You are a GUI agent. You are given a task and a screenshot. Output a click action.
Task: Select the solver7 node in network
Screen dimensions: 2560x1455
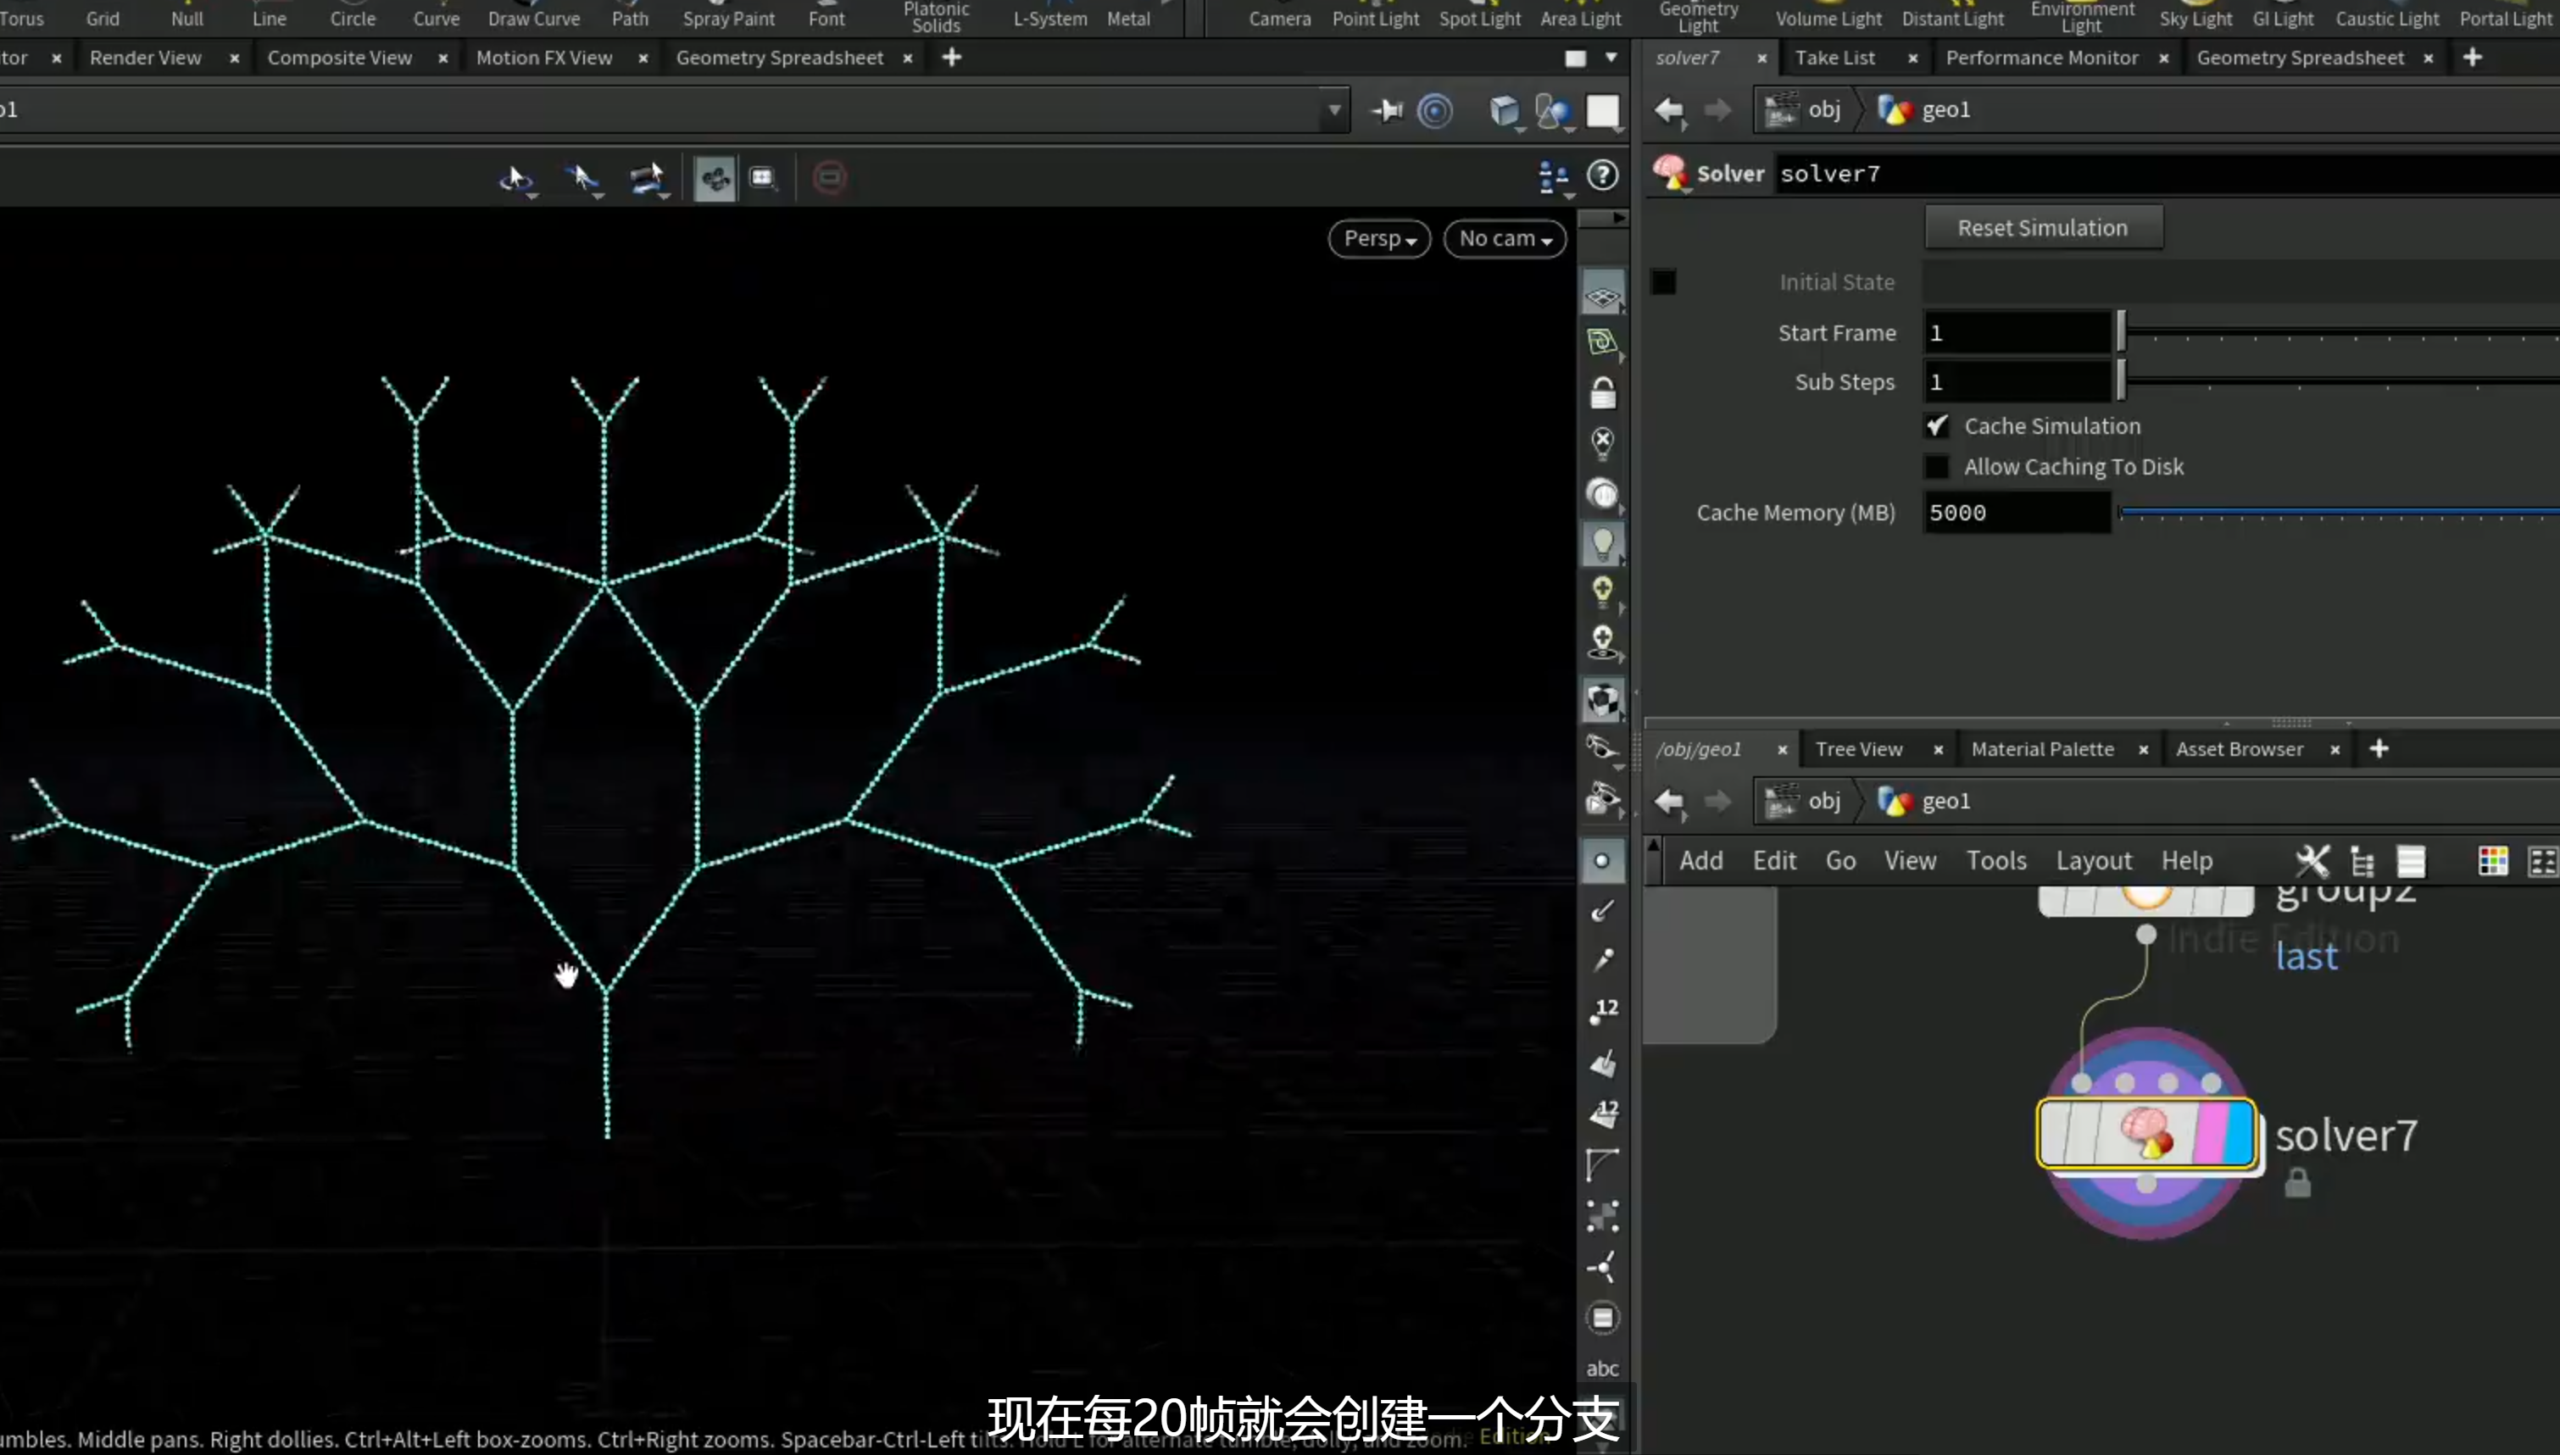click(x=2146, y=1133)
